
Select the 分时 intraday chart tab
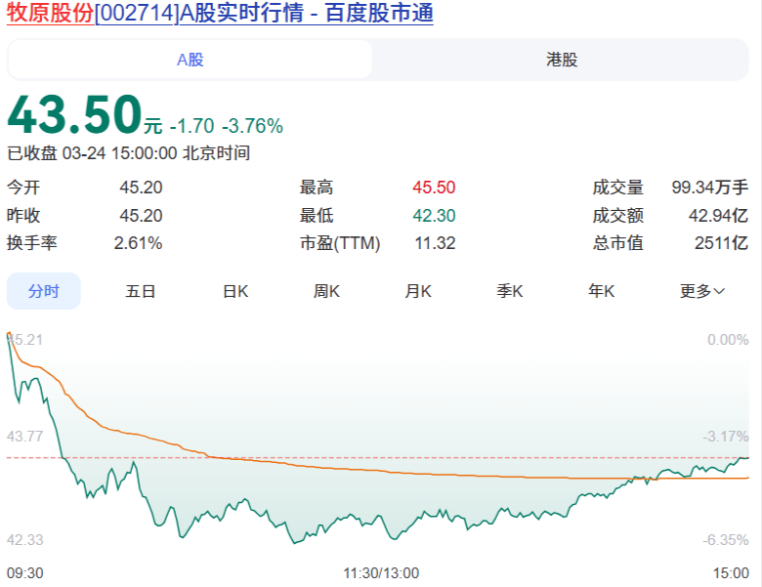coord(44,291)
